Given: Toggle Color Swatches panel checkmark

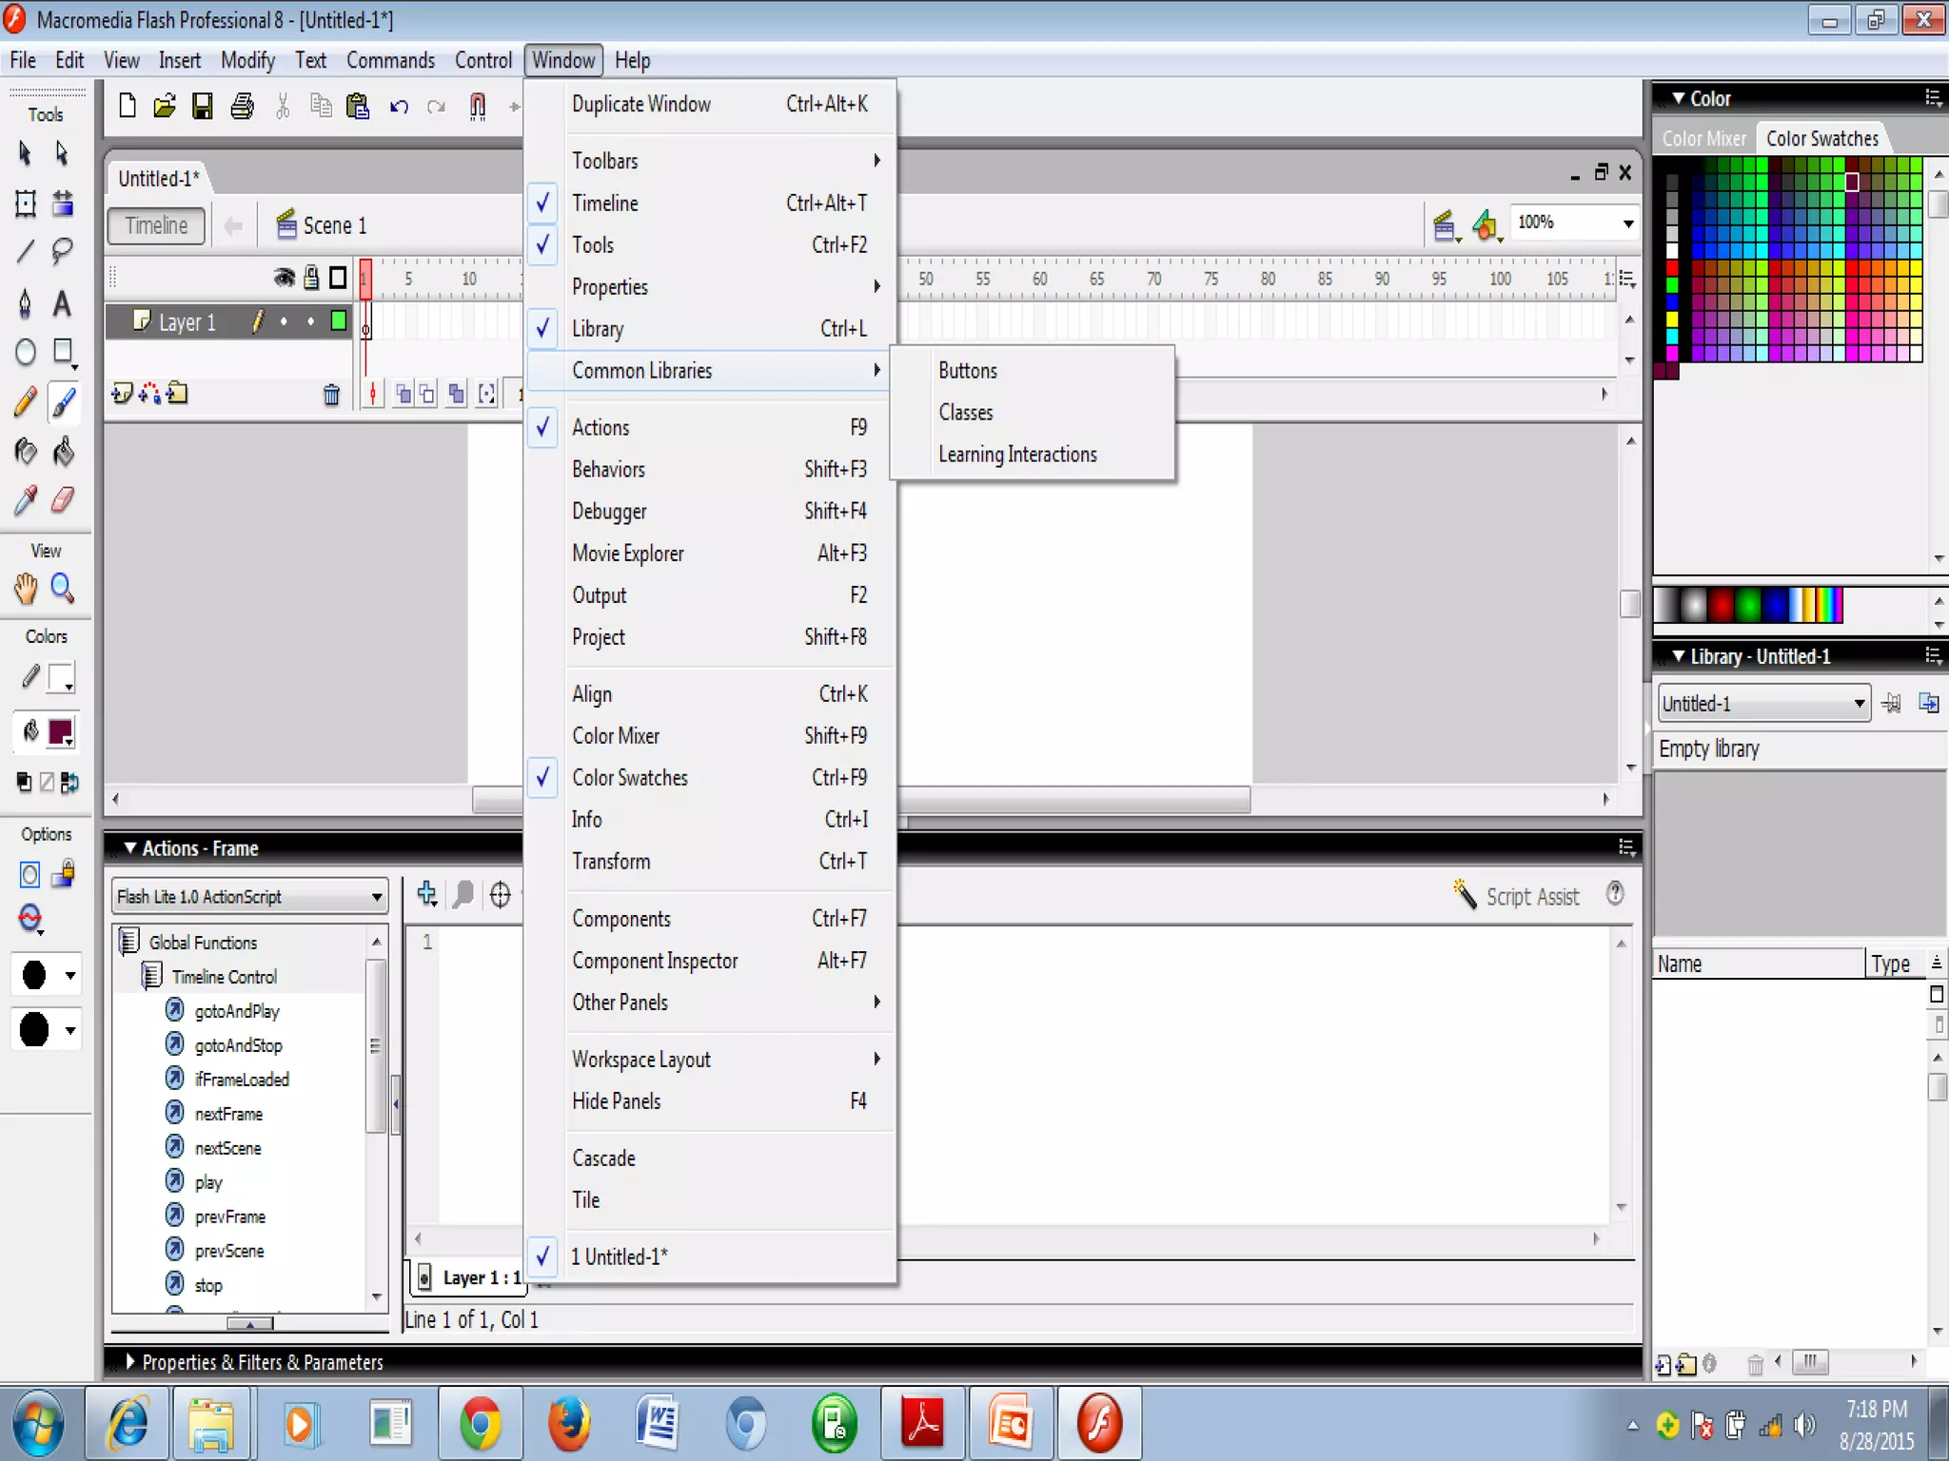Looking at the screenshot, I should (x=629, y=777).
